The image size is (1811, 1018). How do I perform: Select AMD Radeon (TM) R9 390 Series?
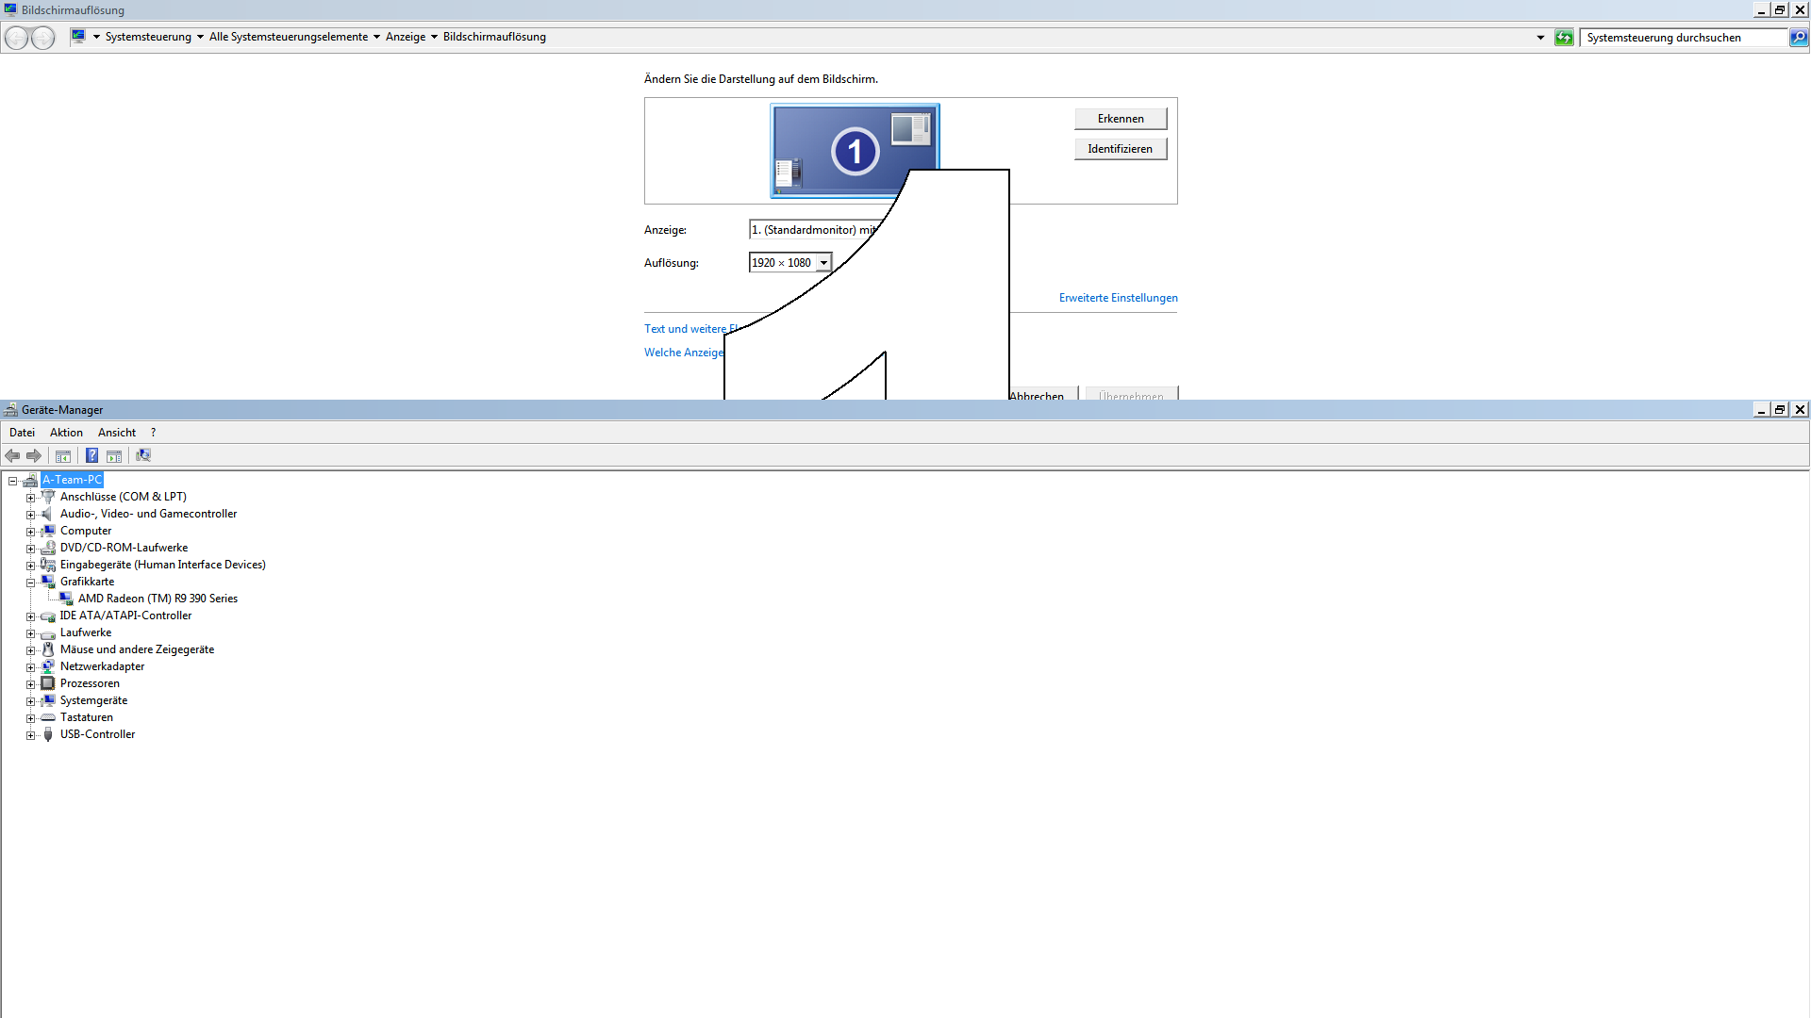pos(158,599)
